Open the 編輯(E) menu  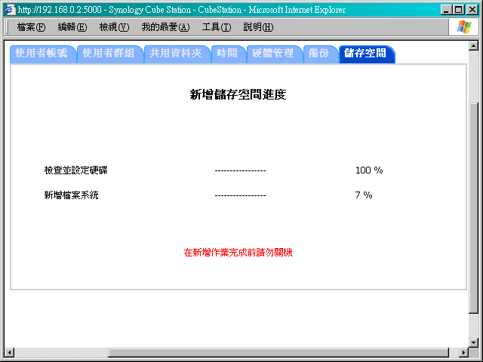72,27
